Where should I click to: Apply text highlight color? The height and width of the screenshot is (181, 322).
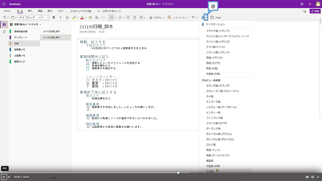pyautogui.click(x=74, y=17)
